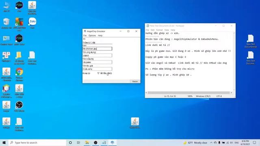The image size is (260, 146).
Task: Click Notepad horizontal scrollbar right arrow
Action: click(231, 93)
